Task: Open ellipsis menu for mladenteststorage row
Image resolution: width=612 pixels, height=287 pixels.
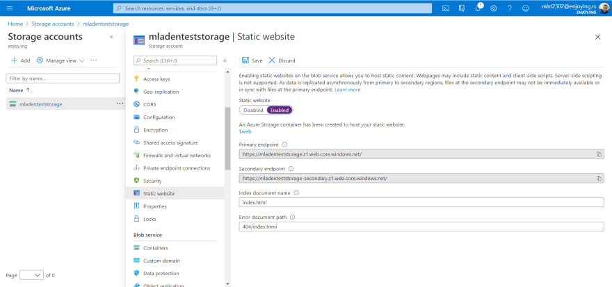Action: (120, 104)
